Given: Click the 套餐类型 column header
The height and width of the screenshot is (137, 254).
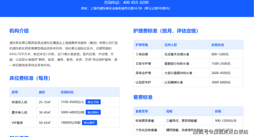Looking at the screenshot, I should tap(142, 111).
